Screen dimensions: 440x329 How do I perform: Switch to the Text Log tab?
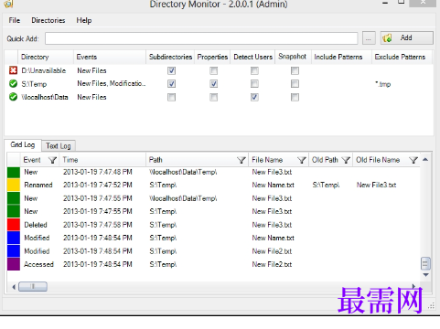point(59,146)
